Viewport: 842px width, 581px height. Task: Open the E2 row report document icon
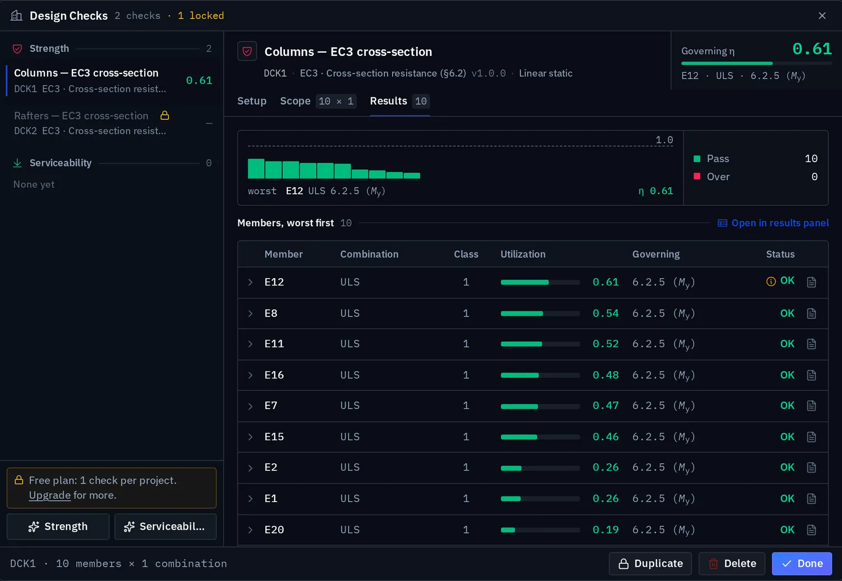tap(811, 468)
